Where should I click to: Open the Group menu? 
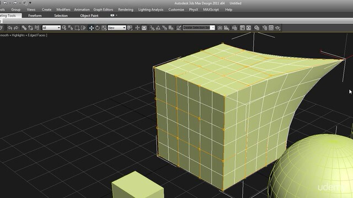tap(15, 10)
